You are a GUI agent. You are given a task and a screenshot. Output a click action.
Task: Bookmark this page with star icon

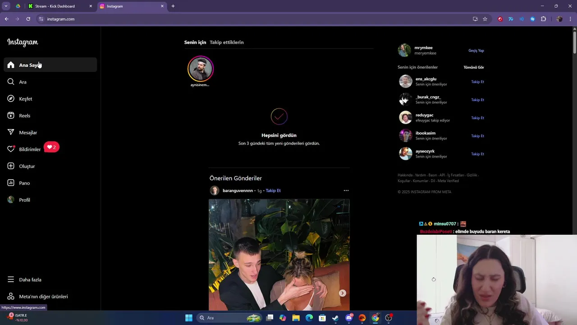tap(485, 19)
